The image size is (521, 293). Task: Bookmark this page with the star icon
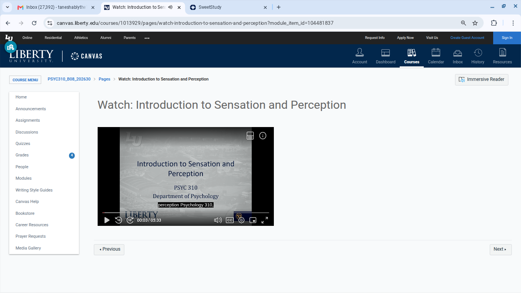475,23
